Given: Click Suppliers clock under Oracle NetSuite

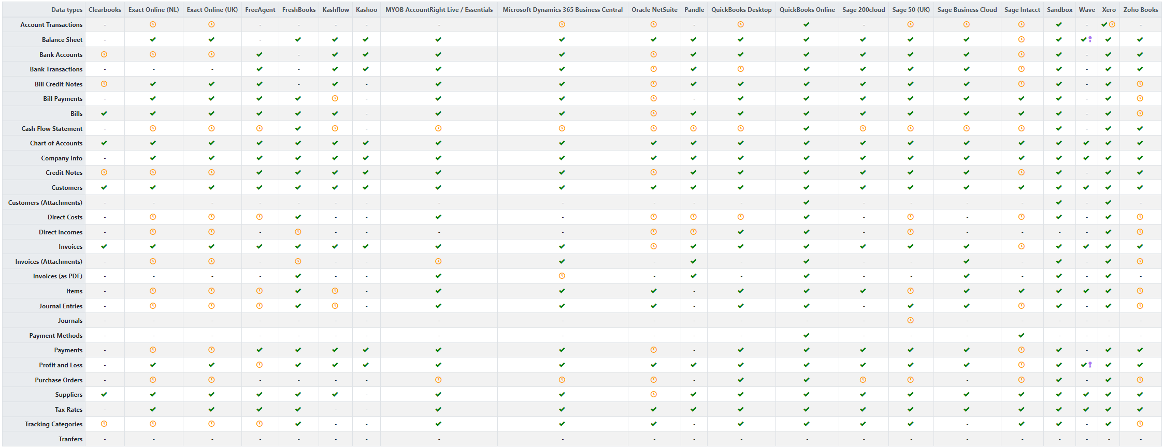Looking at the screenshot, I should [654, 394].
